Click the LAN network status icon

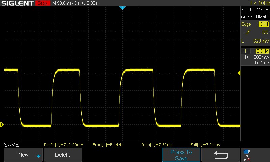click(x=247, y=158)
